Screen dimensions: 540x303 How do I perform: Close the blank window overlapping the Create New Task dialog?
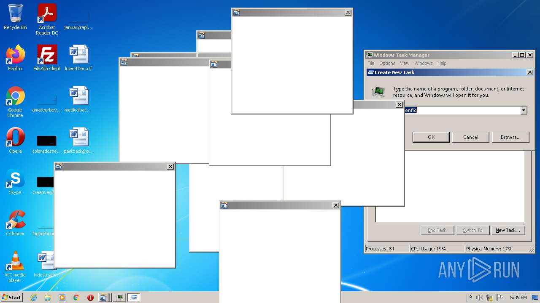(399, 105)
